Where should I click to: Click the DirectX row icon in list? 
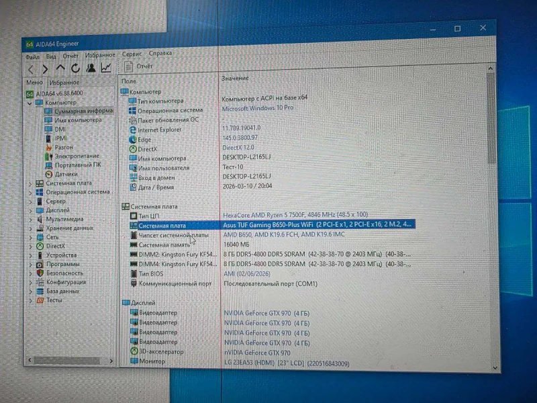(133, 149)
